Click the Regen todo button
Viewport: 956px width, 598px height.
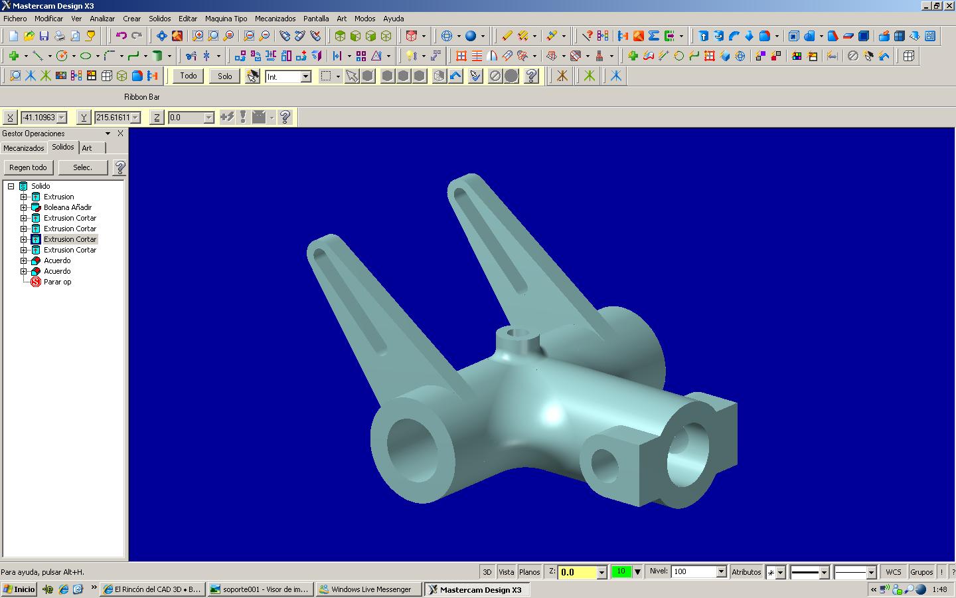(x=28, y=167)
